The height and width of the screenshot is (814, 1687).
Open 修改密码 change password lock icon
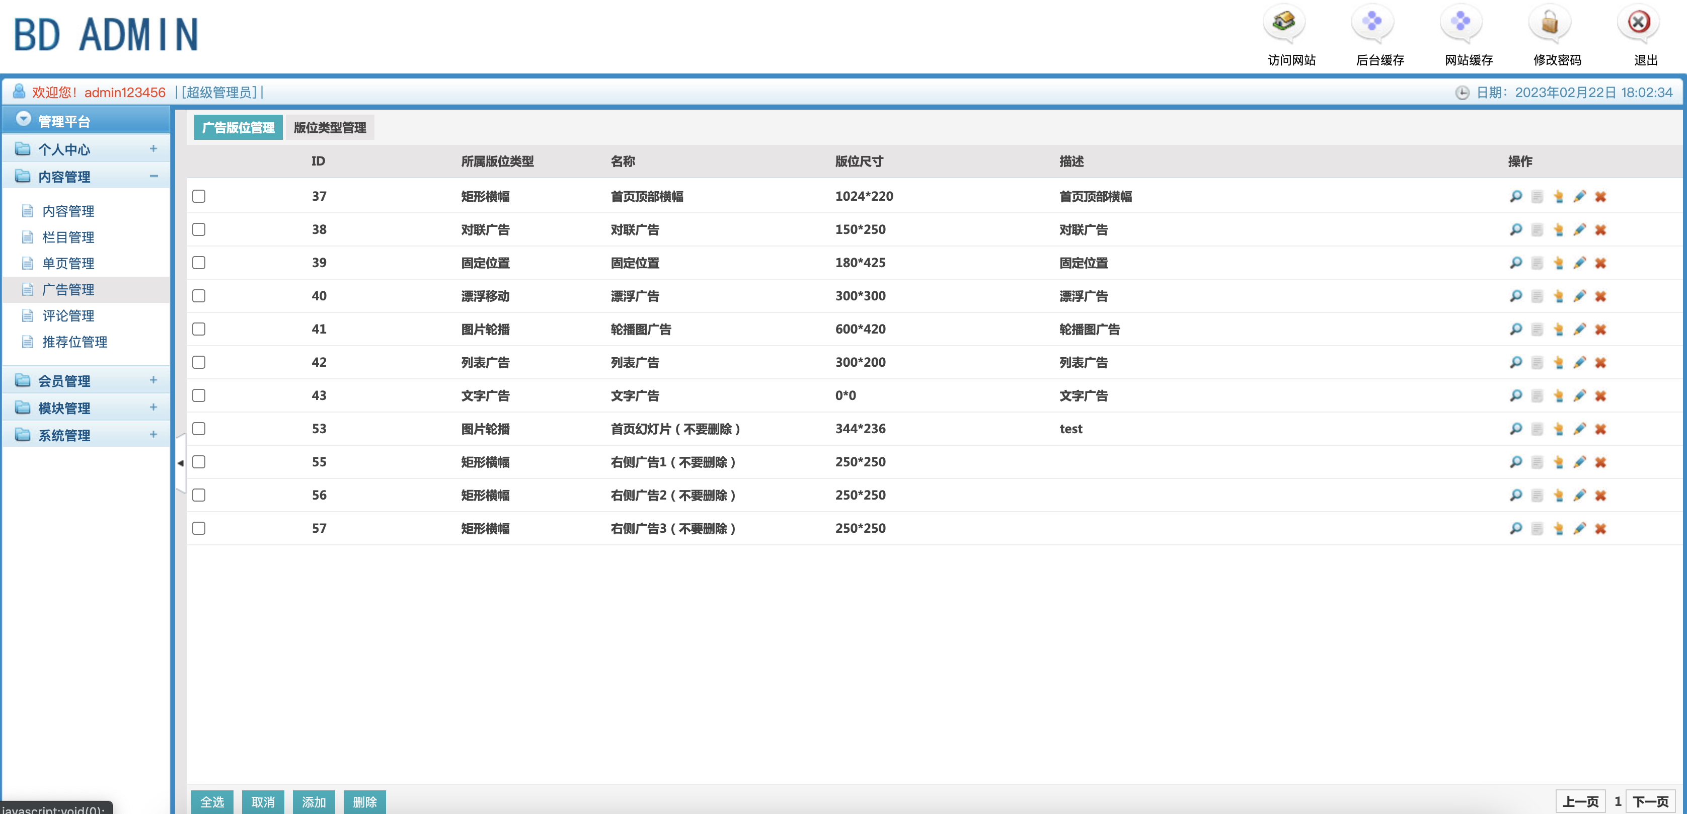click(x=1550, y=22)
